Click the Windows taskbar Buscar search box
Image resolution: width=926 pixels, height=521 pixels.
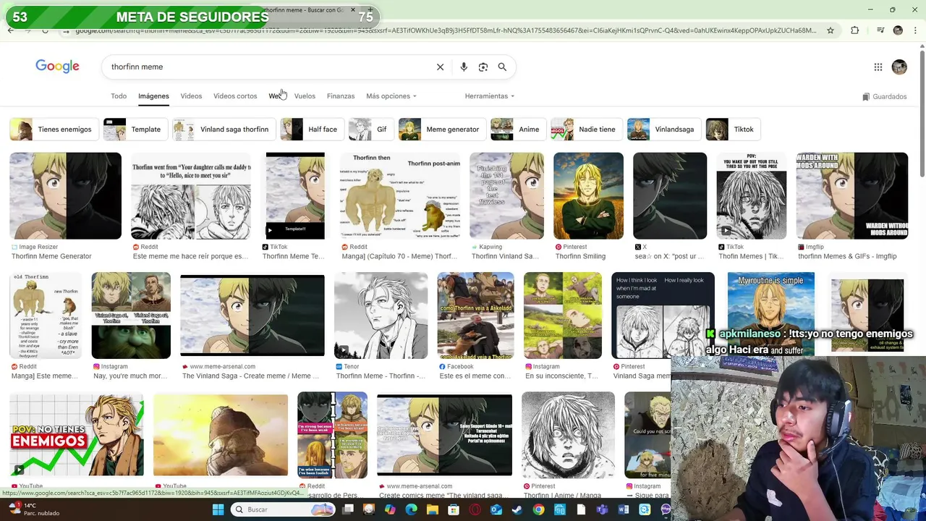point(282,509)
